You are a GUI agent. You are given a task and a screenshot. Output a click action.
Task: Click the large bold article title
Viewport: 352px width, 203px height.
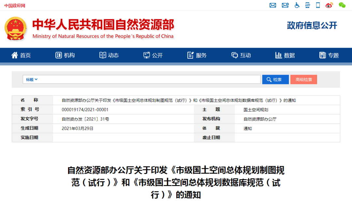176,182
